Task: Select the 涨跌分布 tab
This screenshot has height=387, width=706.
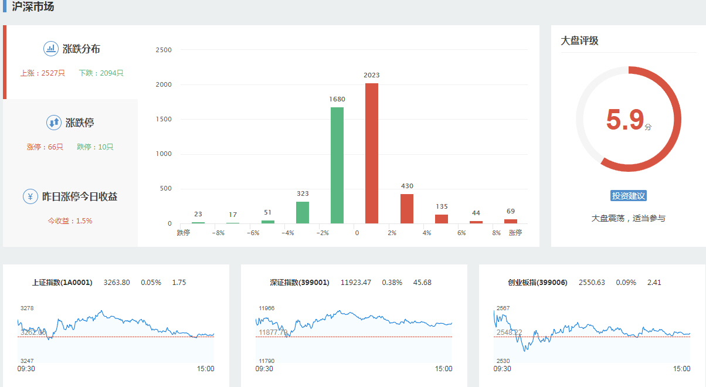Action: (x=81, y=49)
